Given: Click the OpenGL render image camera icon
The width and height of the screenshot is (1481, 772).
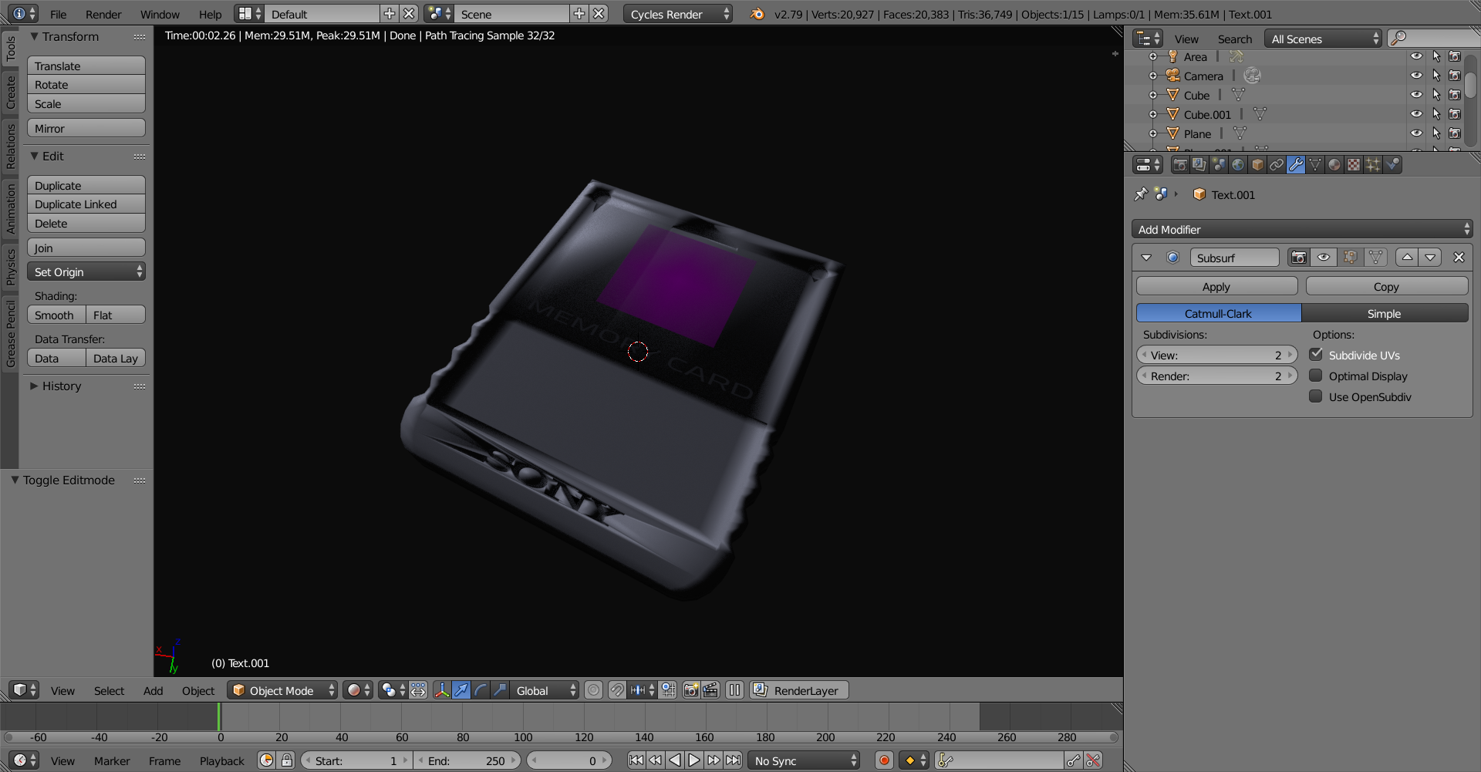Looking at the screenshot, I should point(691,690).
